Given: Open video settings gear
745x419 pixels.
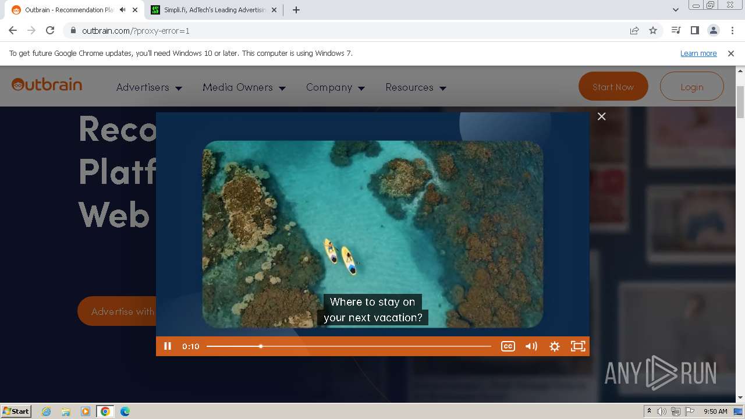Looking at the screenshot, I should [x=554, y=346].
